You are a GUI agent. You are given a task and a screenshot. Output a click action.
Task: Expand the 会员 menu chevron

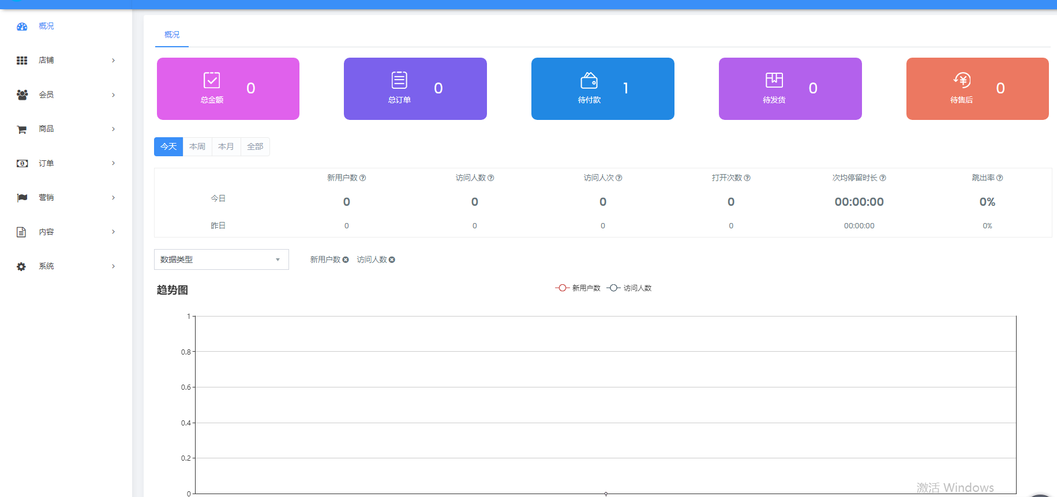coord(113,95)
